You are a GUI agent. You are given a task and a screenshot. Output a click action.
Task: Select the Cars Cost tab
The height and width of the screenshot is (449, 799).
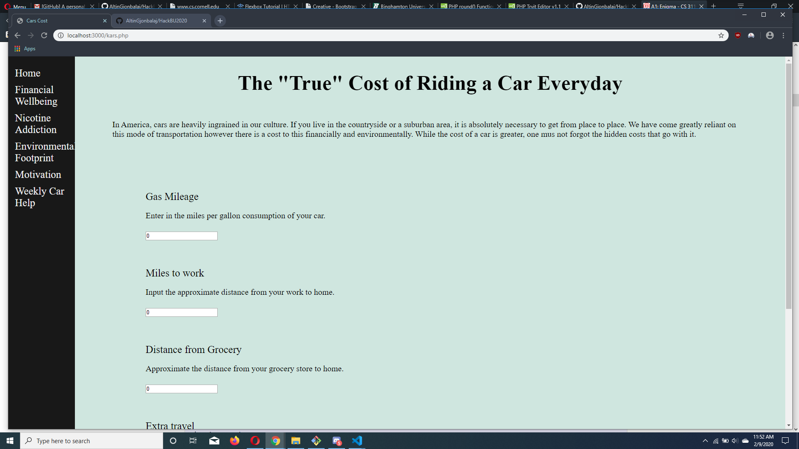point(37,21)
